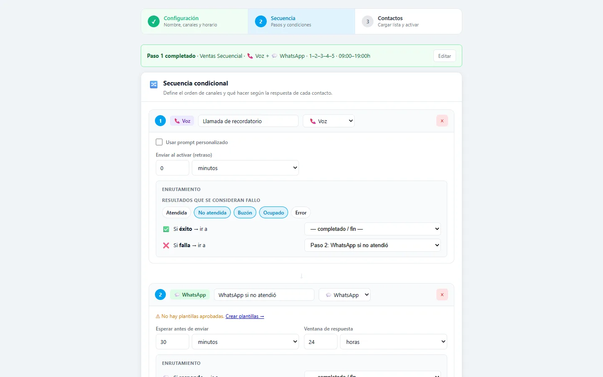
Task: Click the response window field showing 24
Action: pyautogui.click(x=321, y=342)
